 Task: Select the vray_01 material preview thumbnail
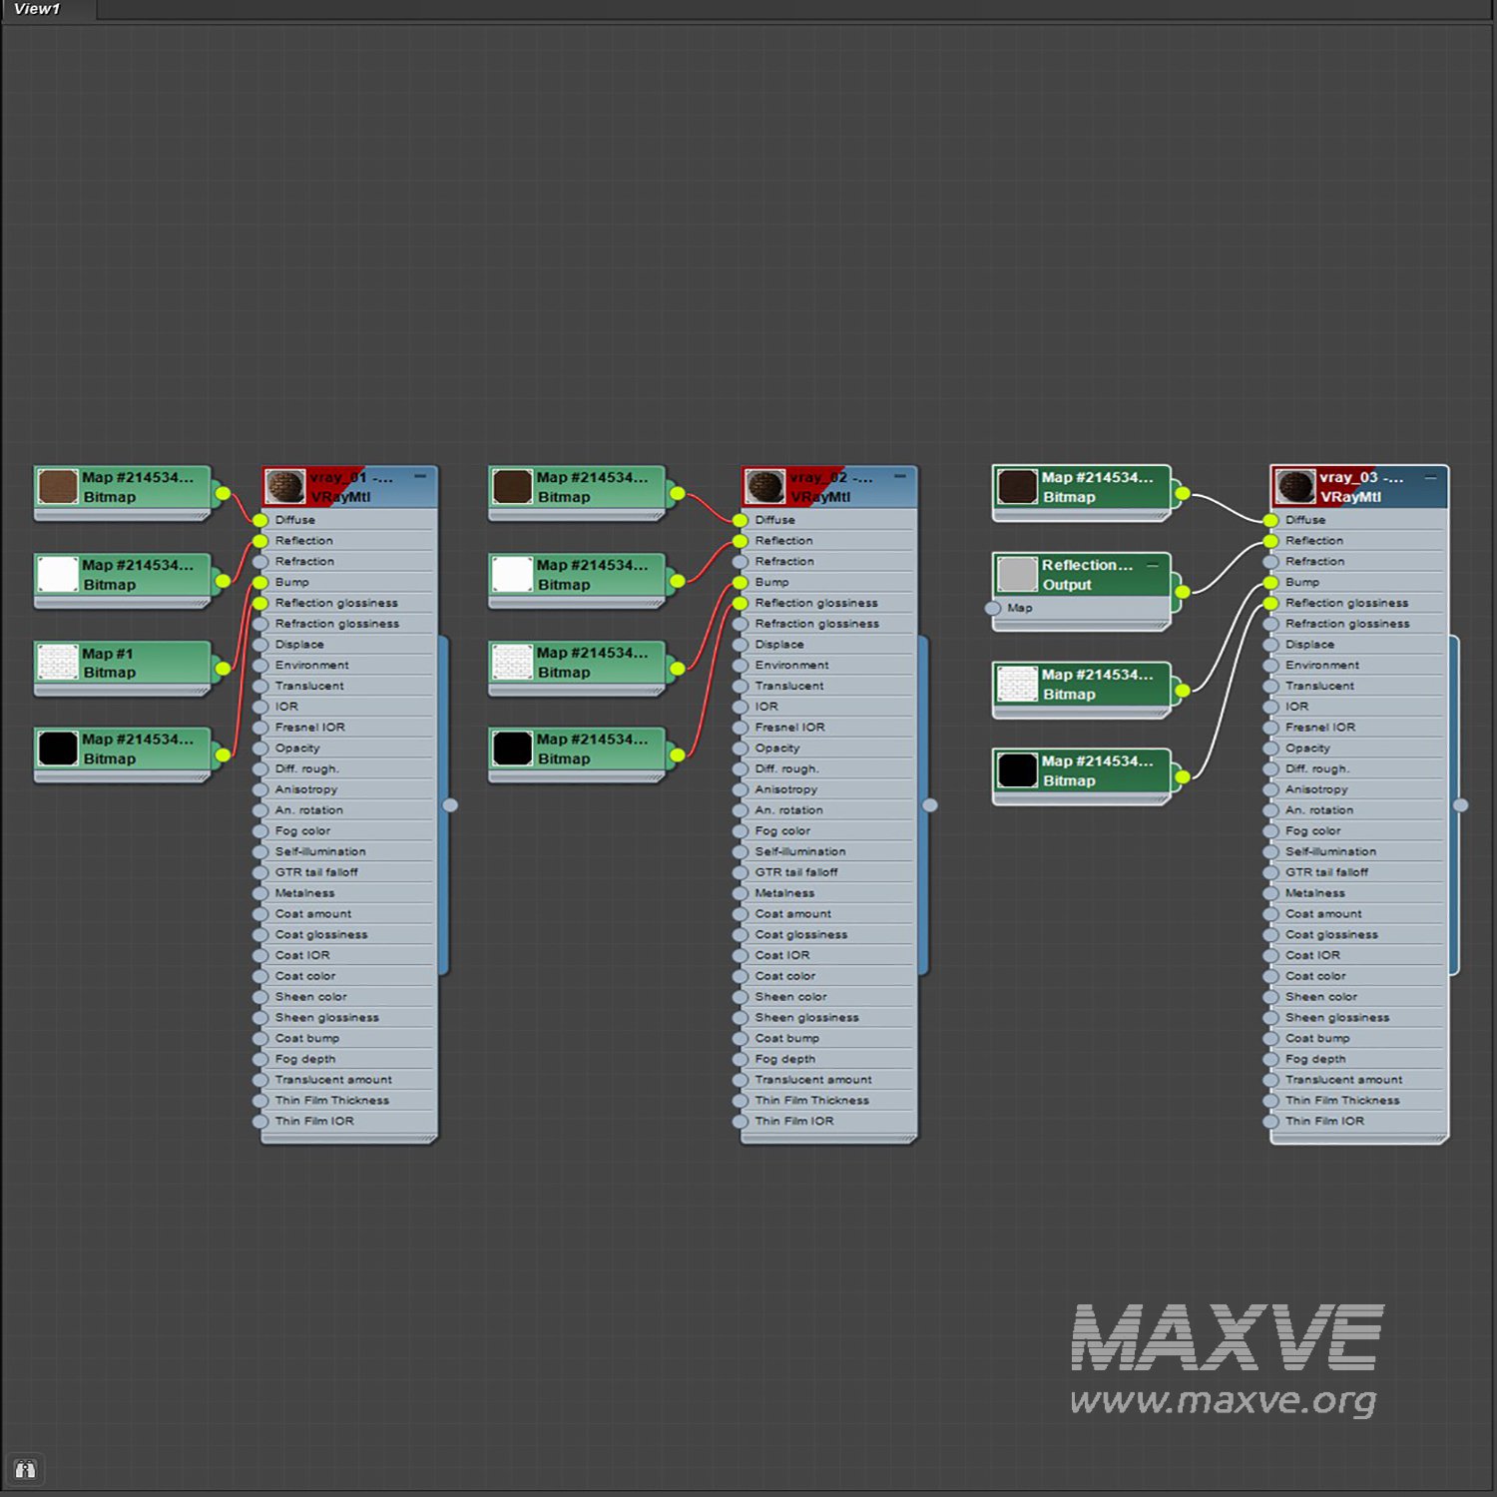coord(285,487)
